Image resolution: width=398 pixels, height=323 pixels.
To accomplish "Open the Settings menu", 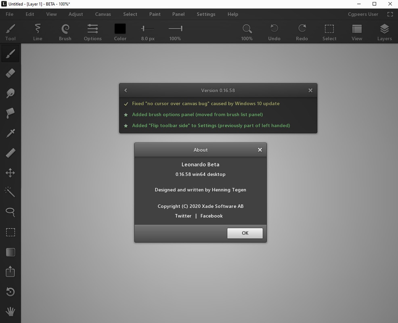I will (206, 14).
